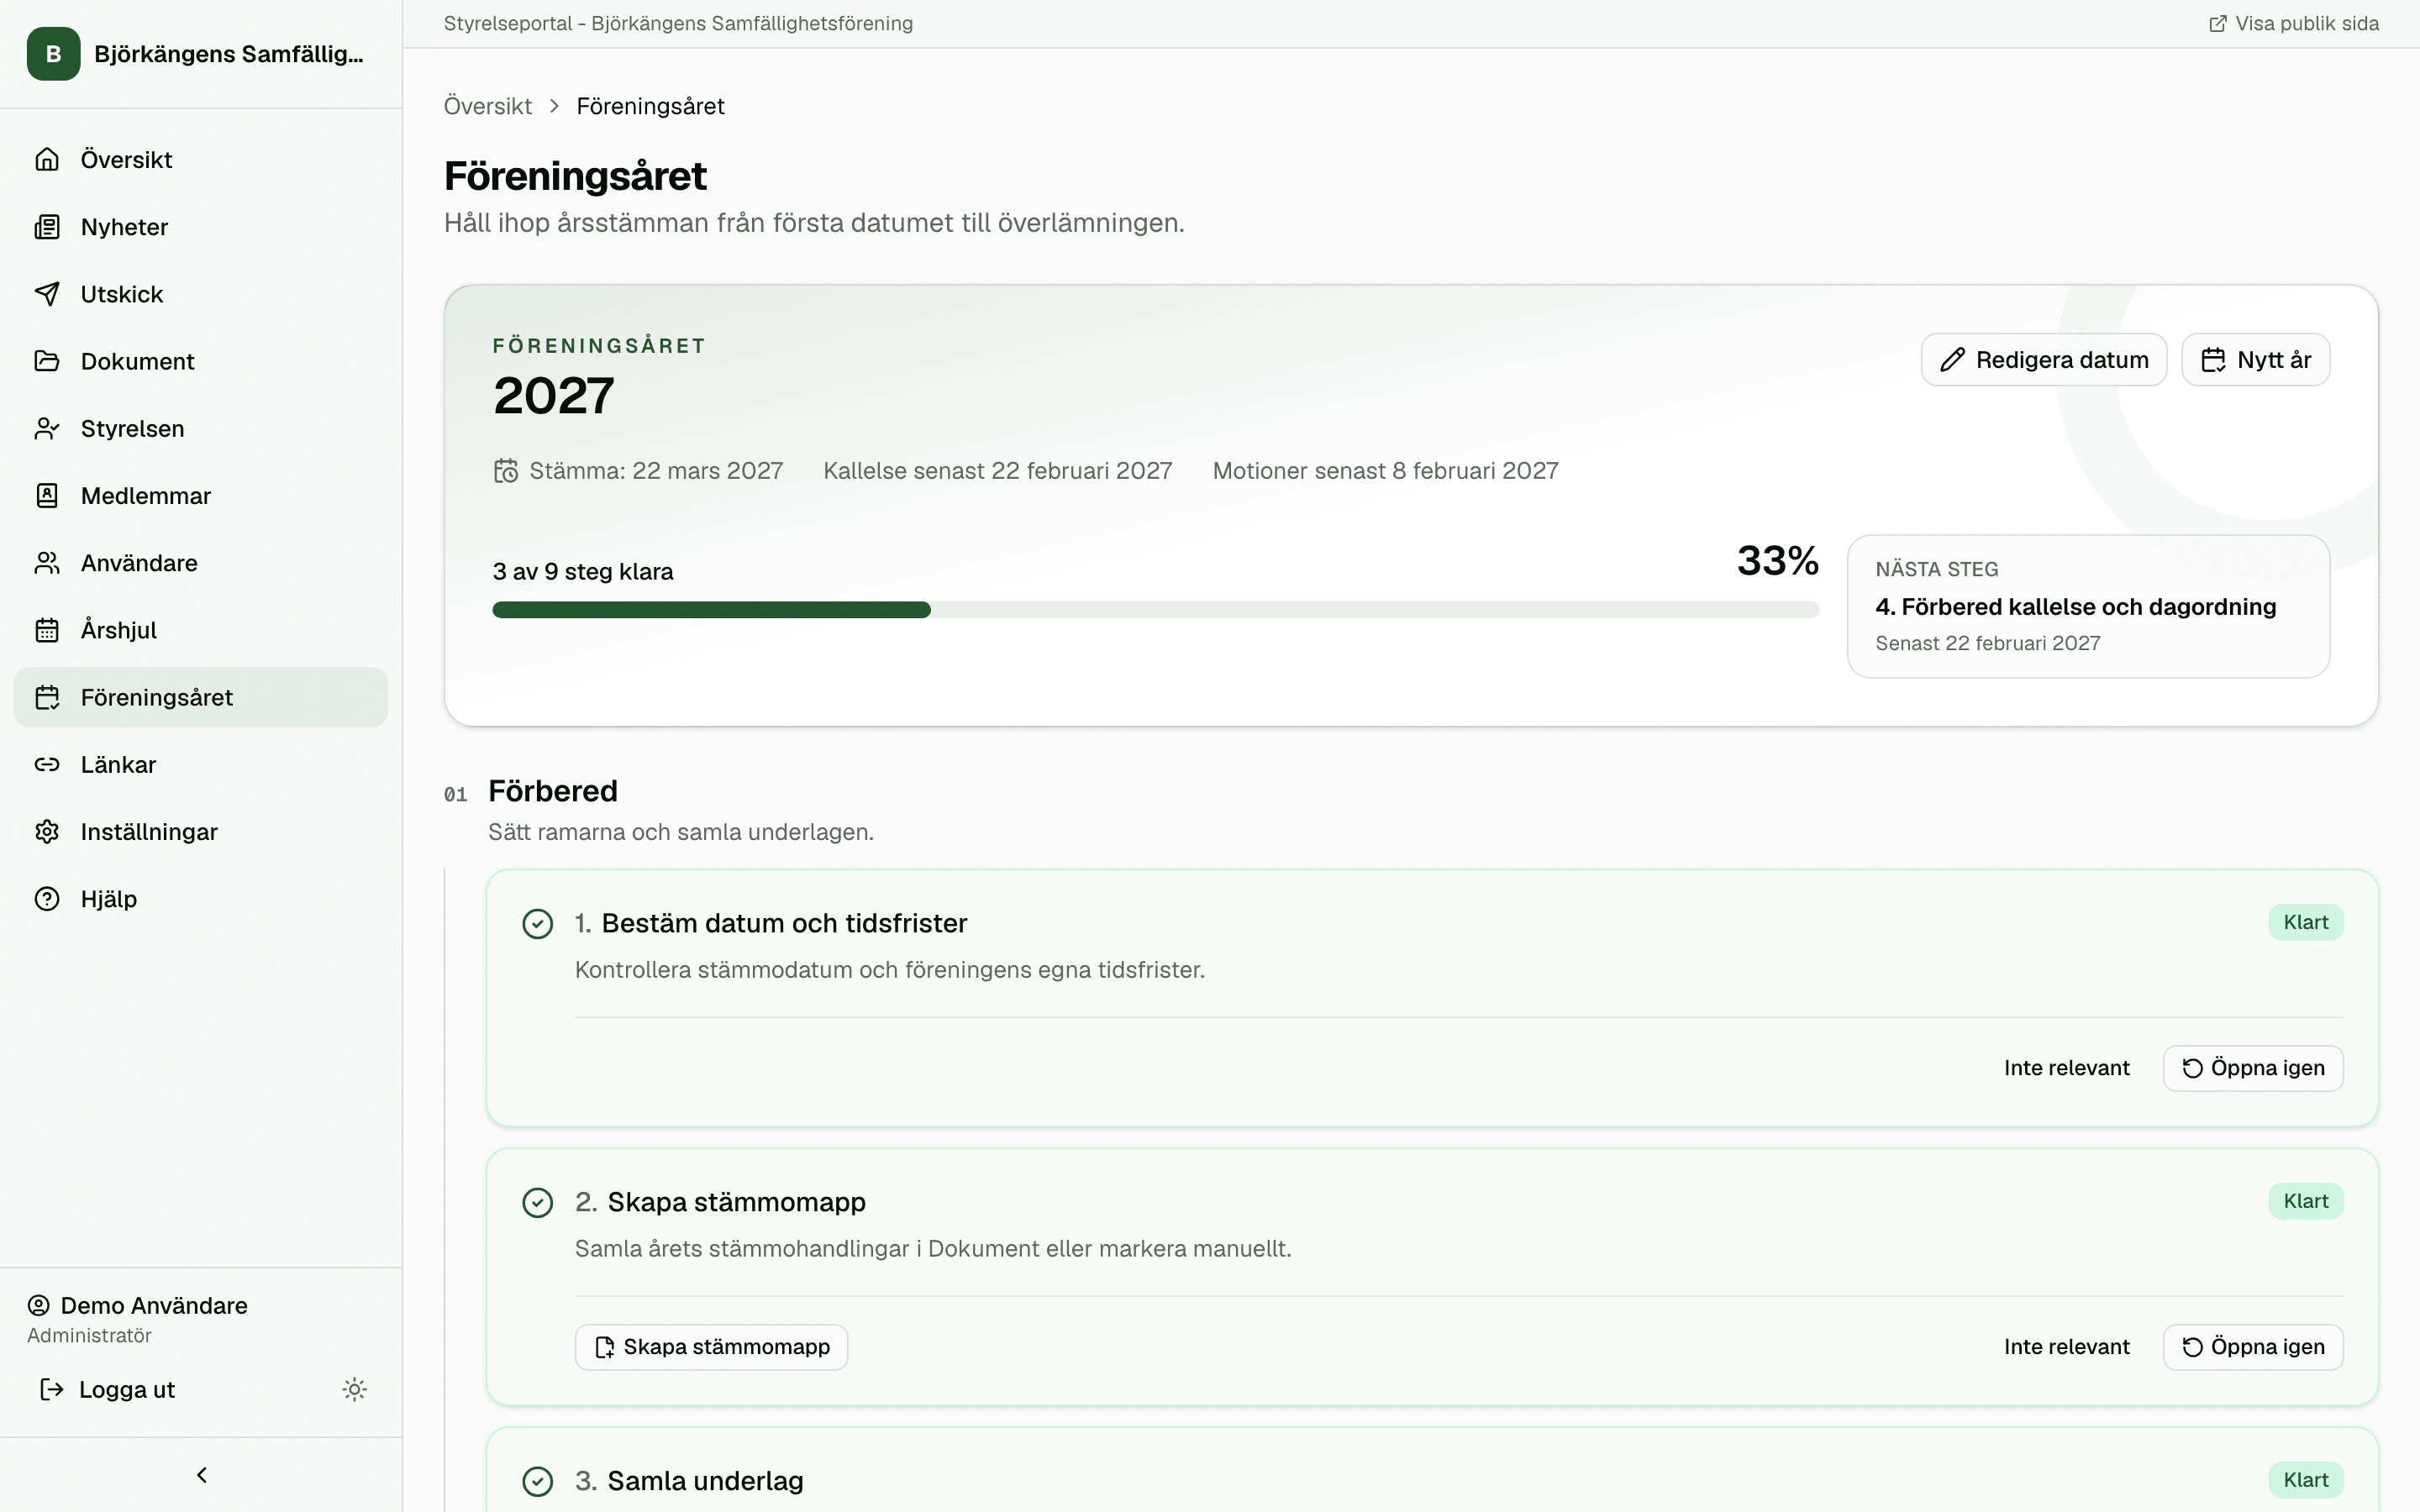The image size is (2420, 1512).
Task: Click the 3 av 9 steg progress bar
Action: [x=1155, y=610]
